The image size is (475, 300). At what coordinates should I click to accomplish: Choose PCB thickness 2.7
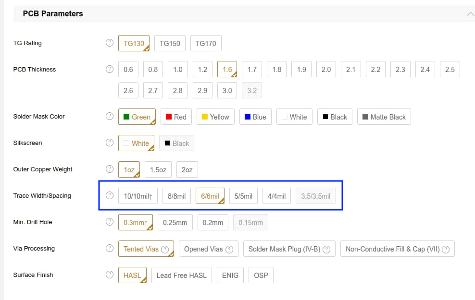click(153, 90)
